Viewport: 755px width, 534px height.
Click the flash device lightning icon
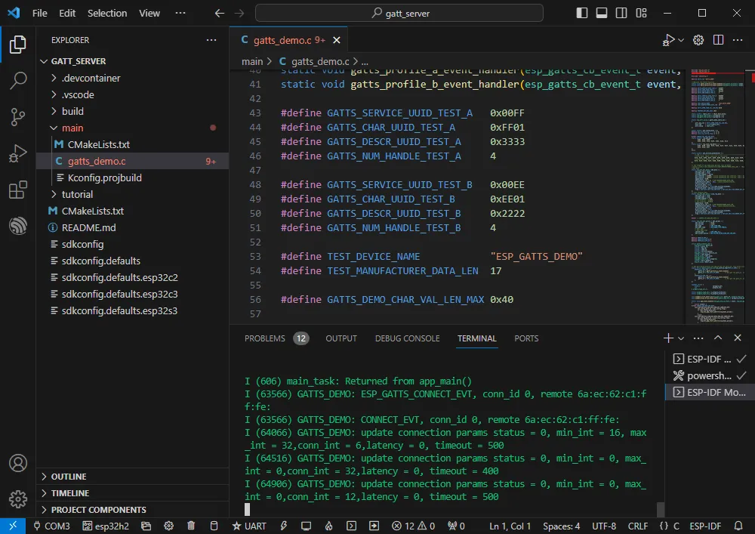coord(284,526)
